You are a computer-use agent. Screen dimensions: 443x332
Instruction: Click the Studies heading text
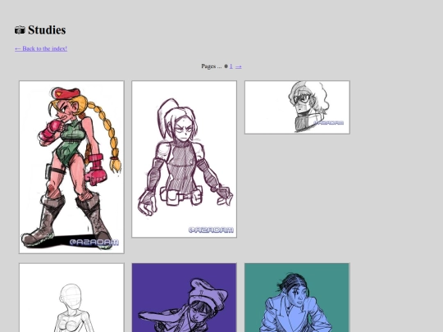click(x=47, y=30)
